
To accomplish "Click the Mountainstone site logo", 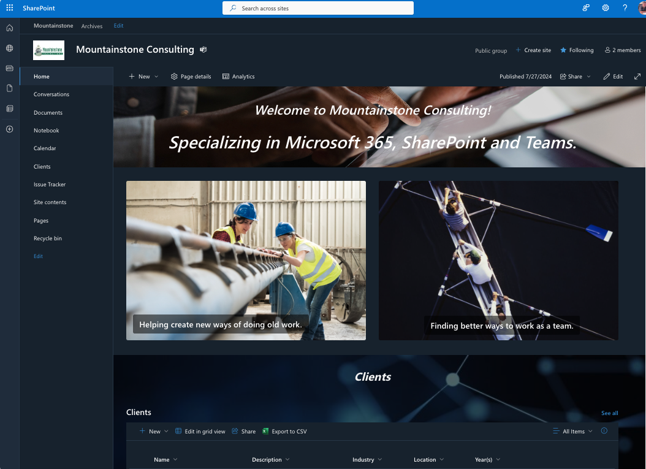I will (48, 50).
